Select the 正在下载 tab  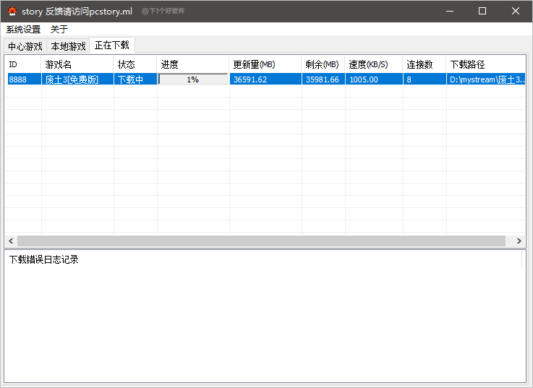pyautogui.click(x=112, y=45)
